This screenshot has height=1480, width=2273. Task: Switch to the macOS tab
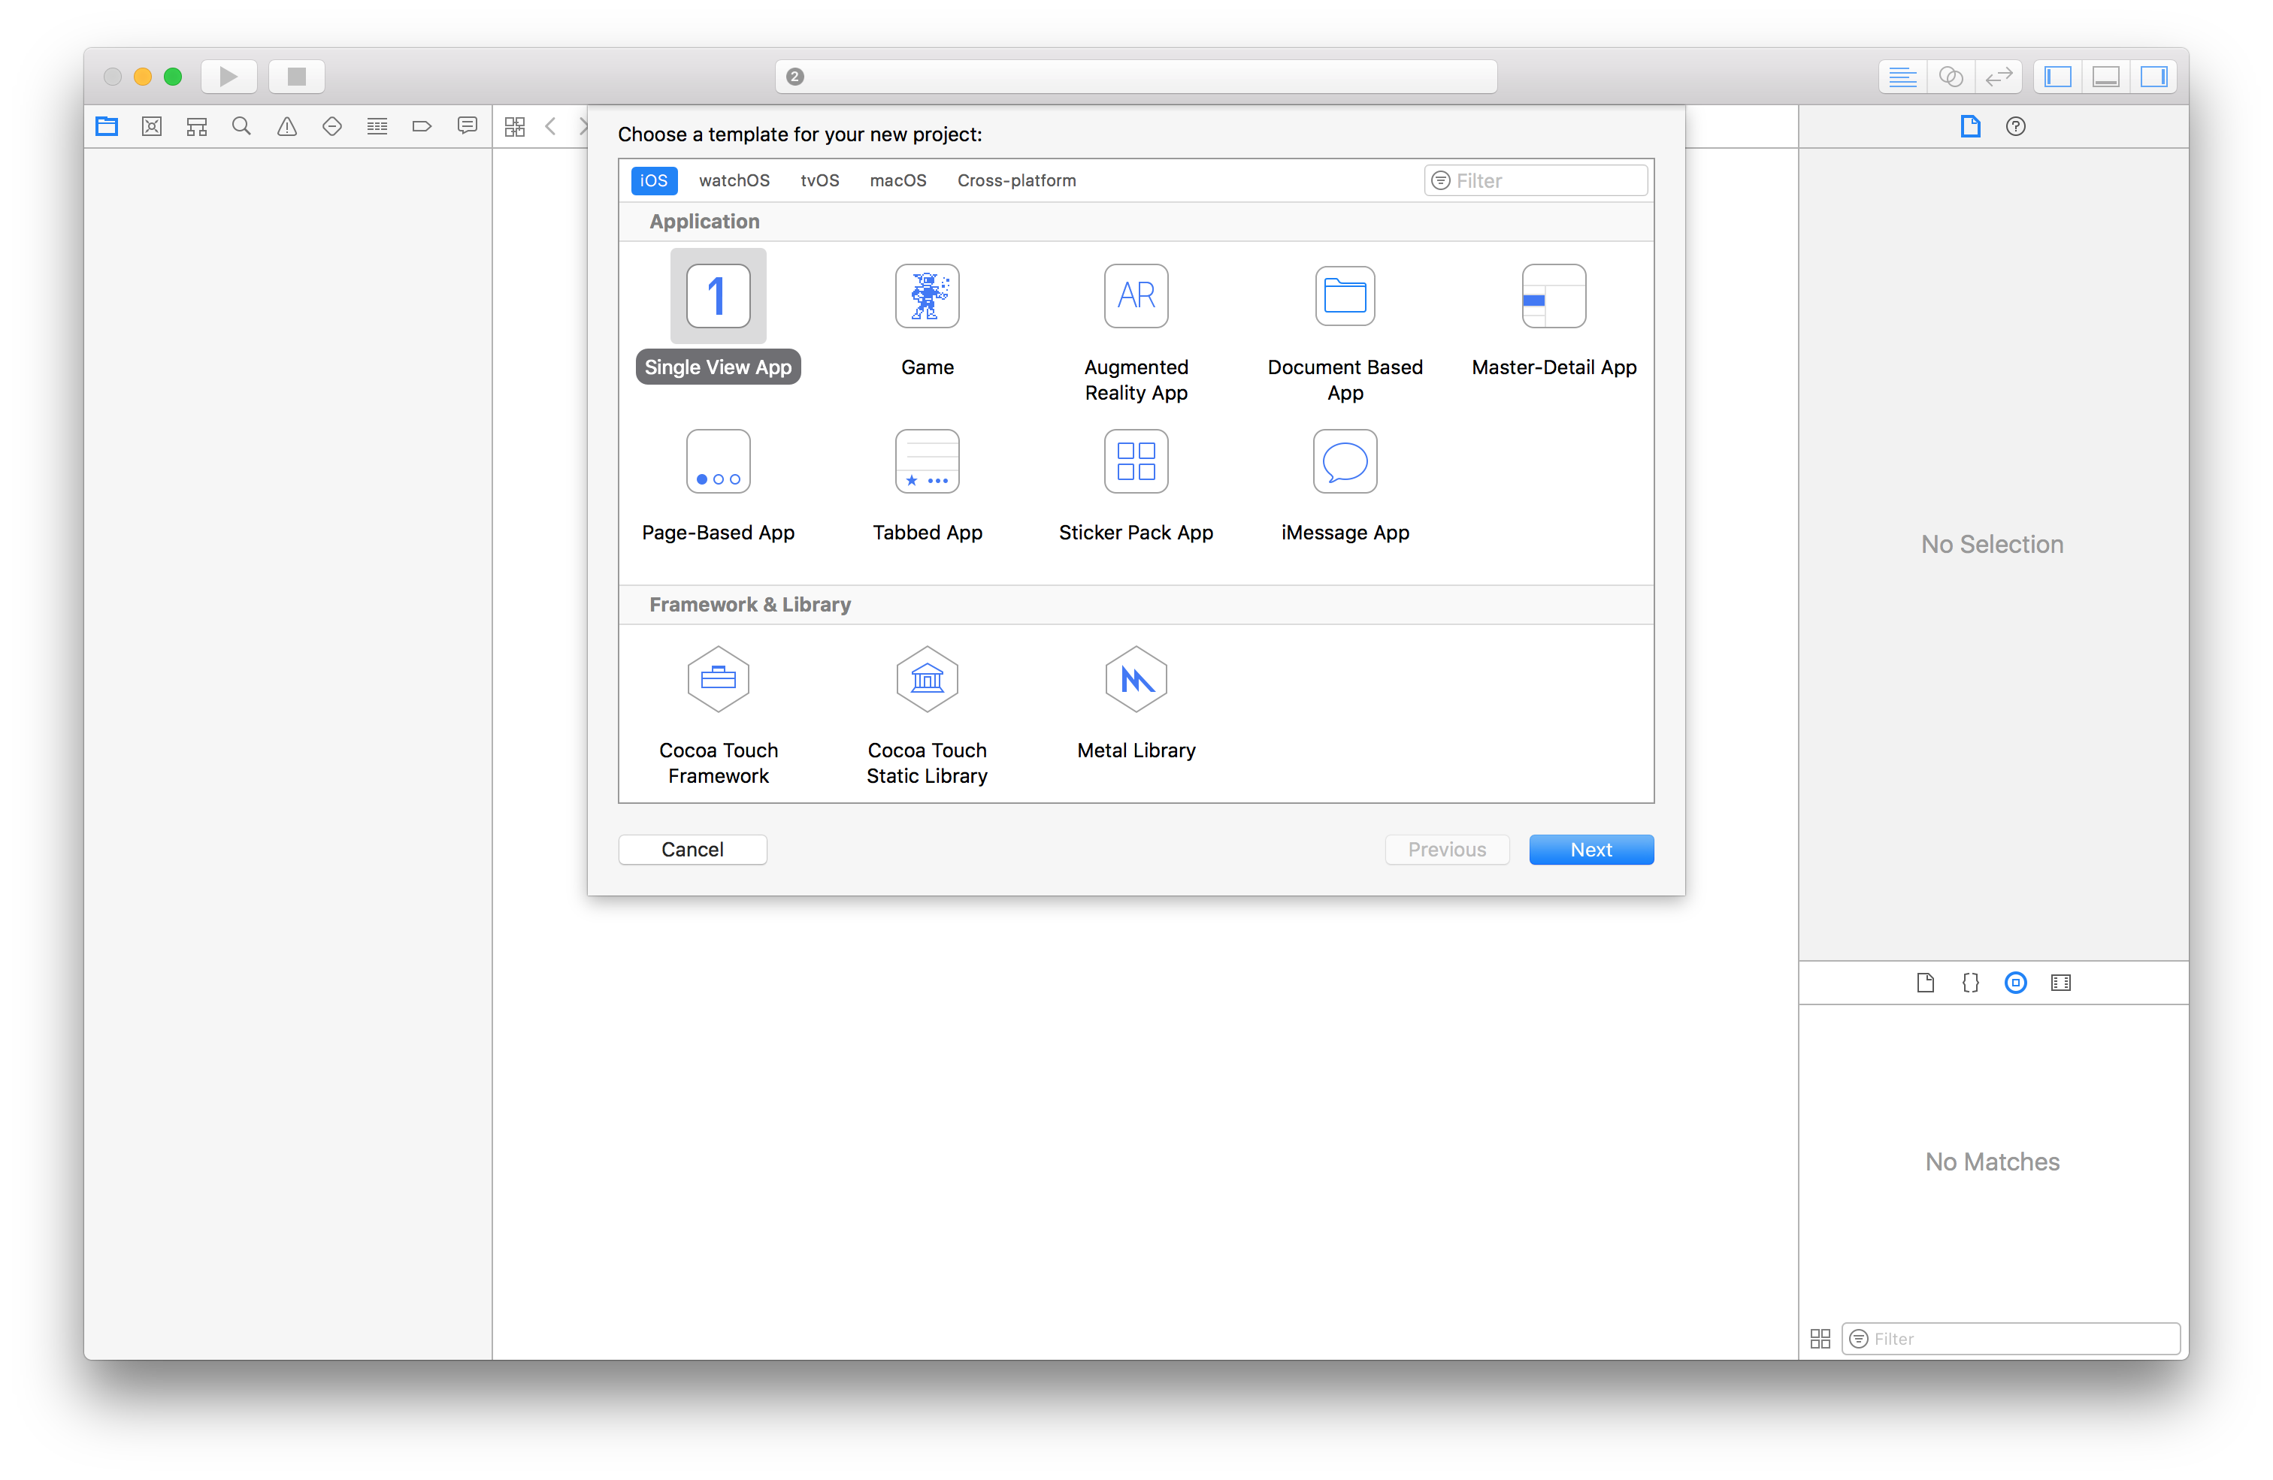897,180
